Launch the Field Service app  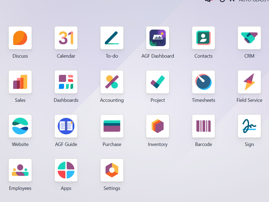[x=249, y=82]
